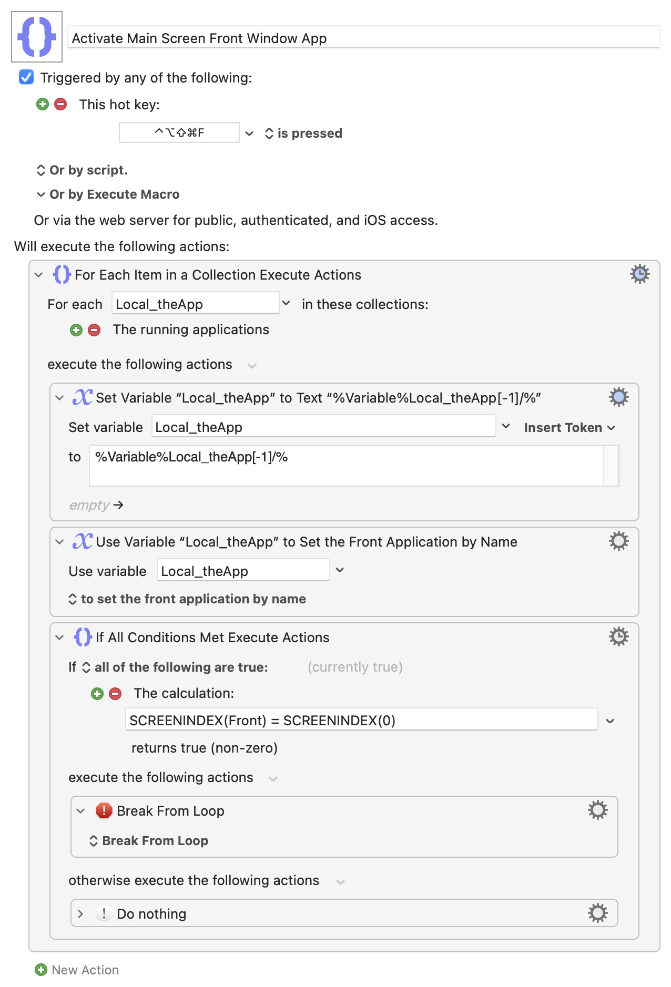Expand the Do nothing action
This screenshot has height=987, width=671.
(x=80, y=914)
